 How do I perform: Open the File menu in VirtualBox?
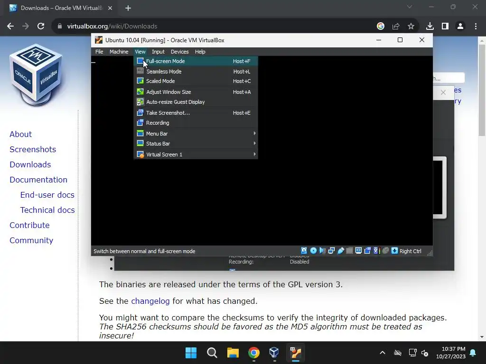(x=99, y=52)
